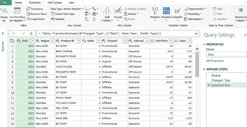Viewport: 247px width, 128px height.
Task: Open the Data Type Whole Number dropdown
Action: pyautogui.click(x=67, y=9)
